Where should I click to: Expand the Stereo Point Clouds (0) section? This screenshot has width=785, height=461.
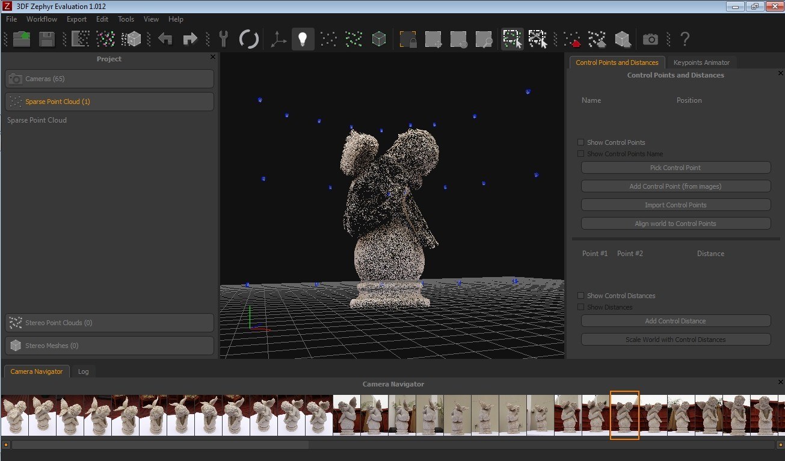pyautogui.click(x=109, y=323)
